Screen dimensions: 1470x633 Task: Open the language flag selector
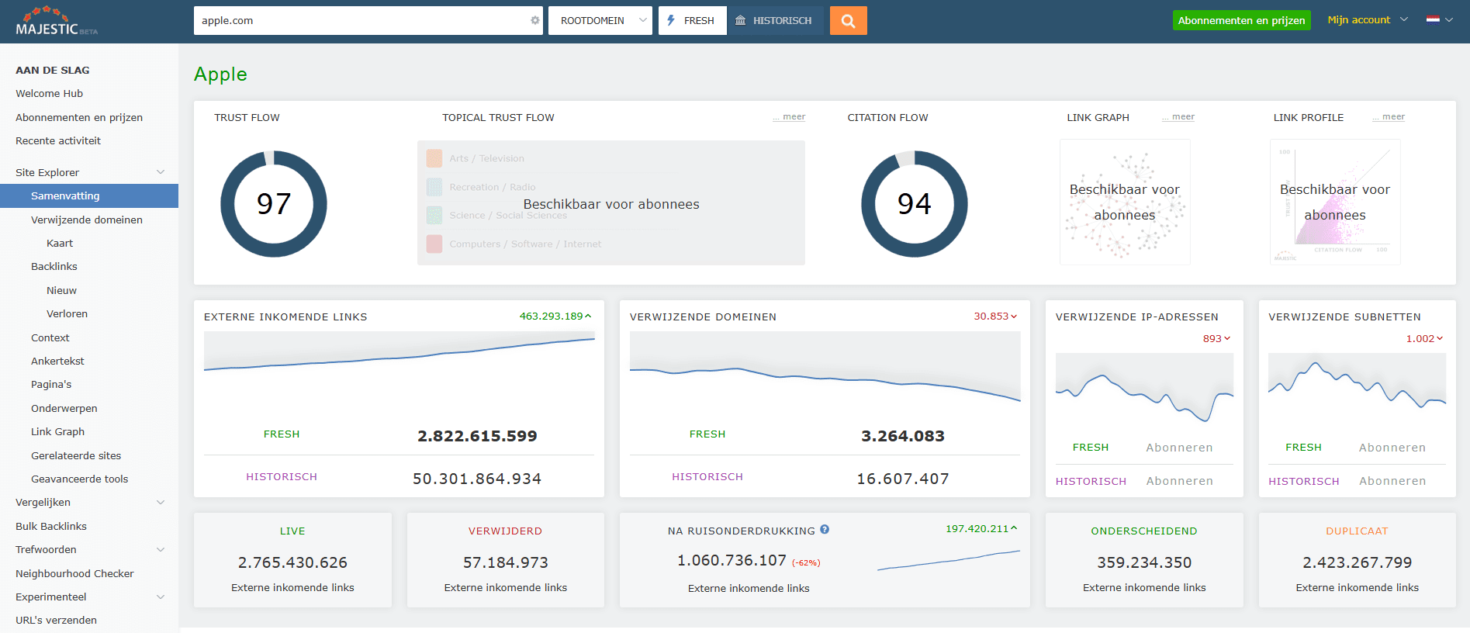(1439, 20)
